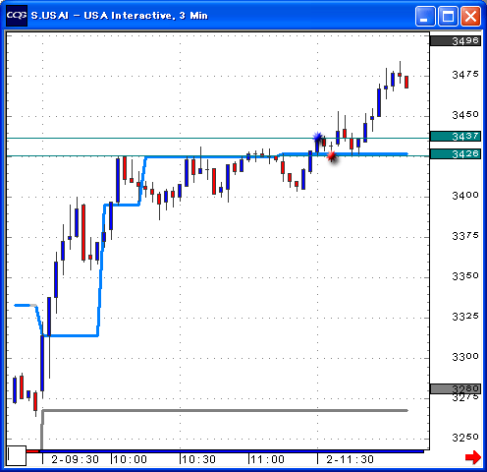Click the 11:00 time axis label
Screen dimensions: 487x472
tap(267, 459)
